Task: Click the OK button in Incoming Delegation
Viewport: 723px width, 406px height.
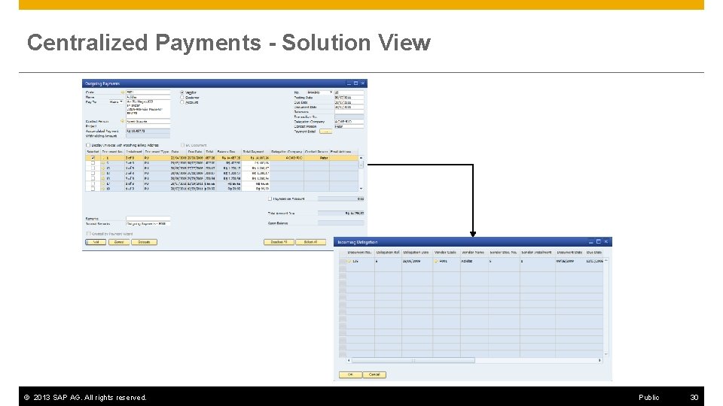Action: point(350,374)
